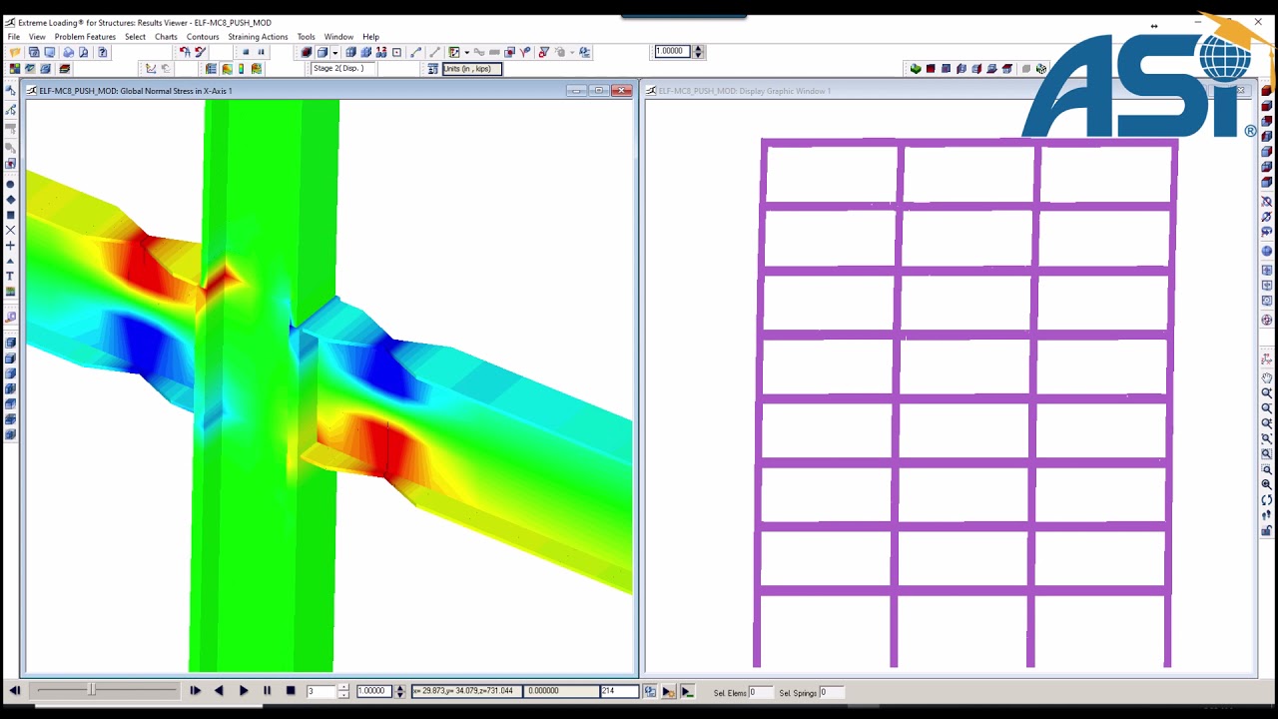
Task: Play the animation forward
Action: point(244,690)
